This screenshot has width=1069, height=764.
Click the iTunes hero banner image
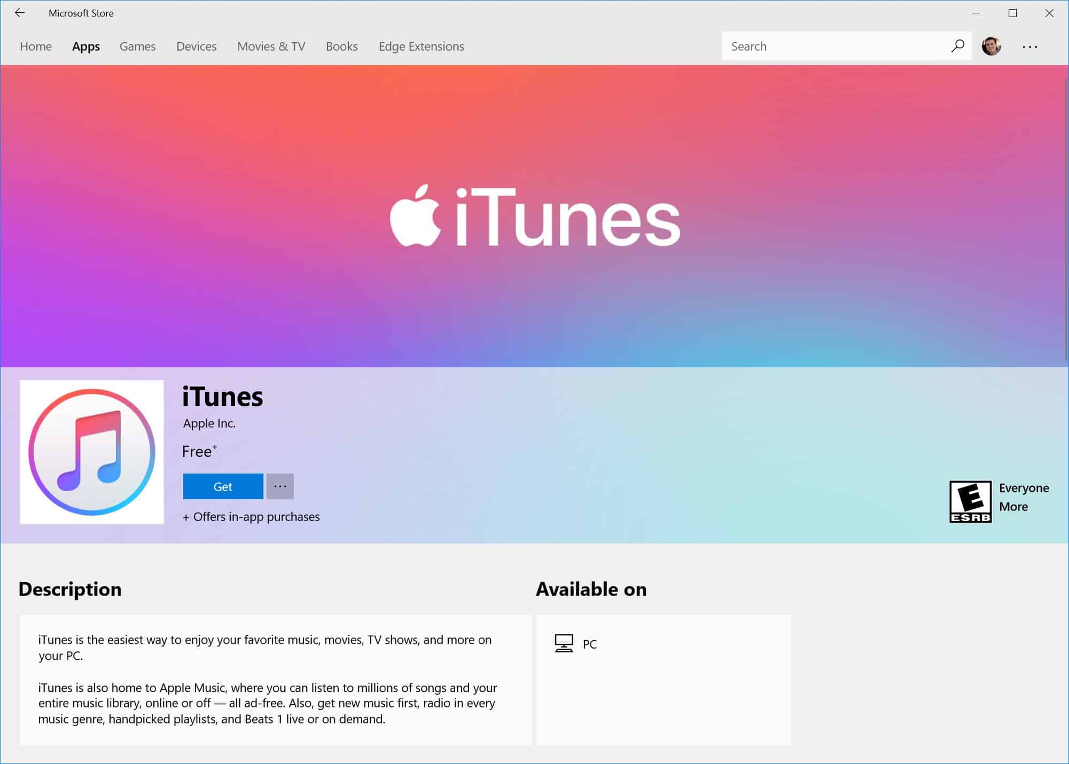coord(534,216)
